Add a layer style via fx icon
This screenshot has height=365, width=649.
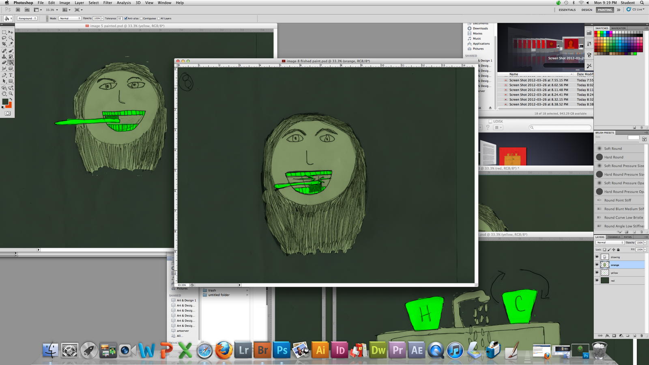coord(607,336)
